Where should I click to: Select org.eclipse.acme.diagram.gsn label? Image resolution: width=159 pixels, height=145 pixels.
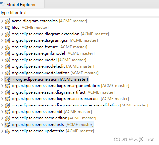coord(55,40)
